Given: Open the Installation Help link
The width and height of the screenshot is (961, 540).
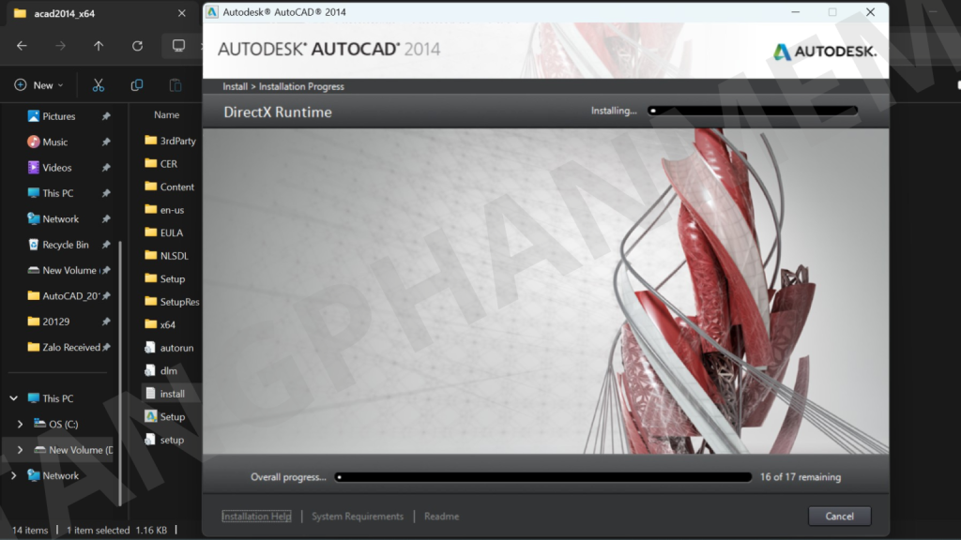Looking at the screenshot, I should coord(256,517).
